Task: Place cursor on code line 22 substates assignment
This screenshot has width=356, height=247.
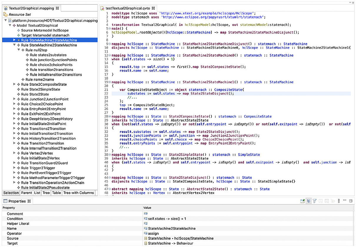Action: 181,94
